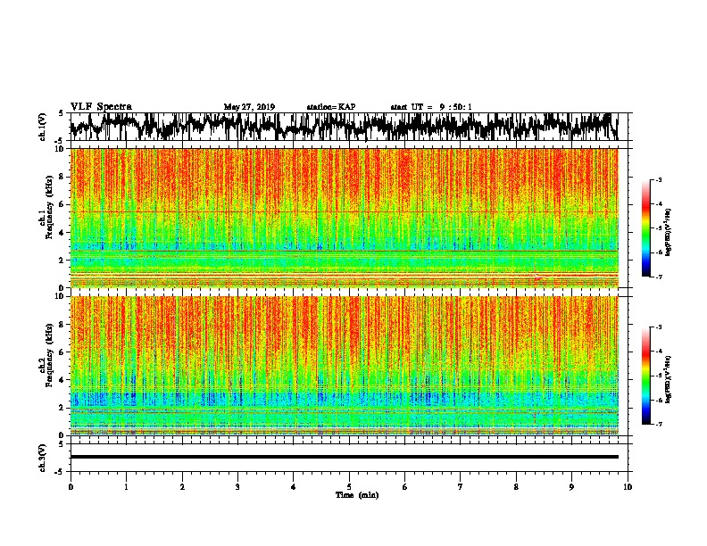The width and height of the screenshot is (707, 546).
Task: Click the 'ch.3(V)' axis label
Action: click(x=43, y=458)
